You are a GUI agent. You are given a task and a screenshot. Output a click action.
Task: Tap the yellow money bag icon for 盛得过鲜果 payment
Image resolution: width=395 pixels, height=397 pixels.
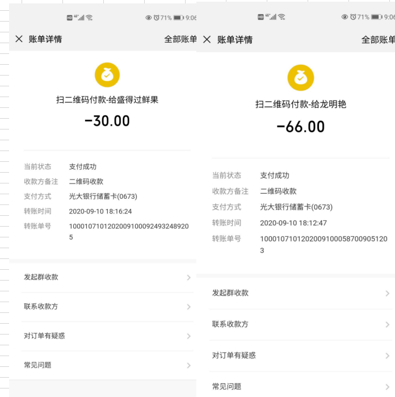click(x=107, y=75)
